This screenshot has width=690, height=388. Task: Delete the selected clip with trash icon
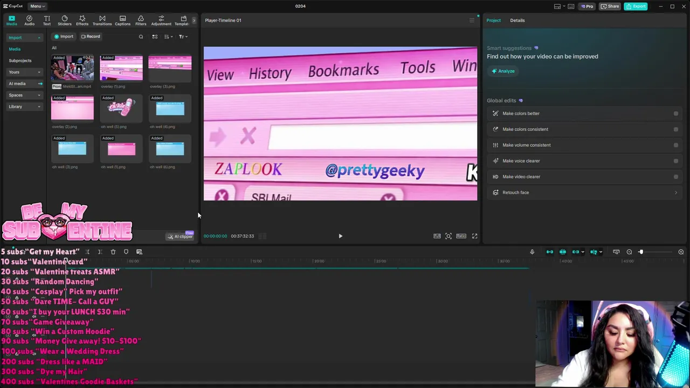tap(113, 252)
